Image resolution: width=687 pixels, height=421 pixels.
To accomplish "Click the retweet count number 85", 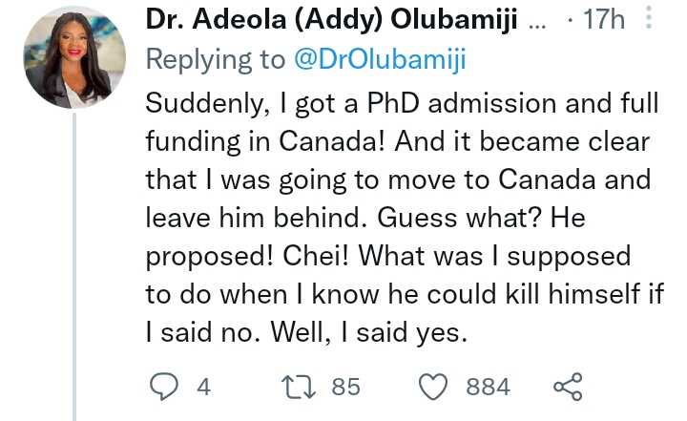I will [345, 387].
